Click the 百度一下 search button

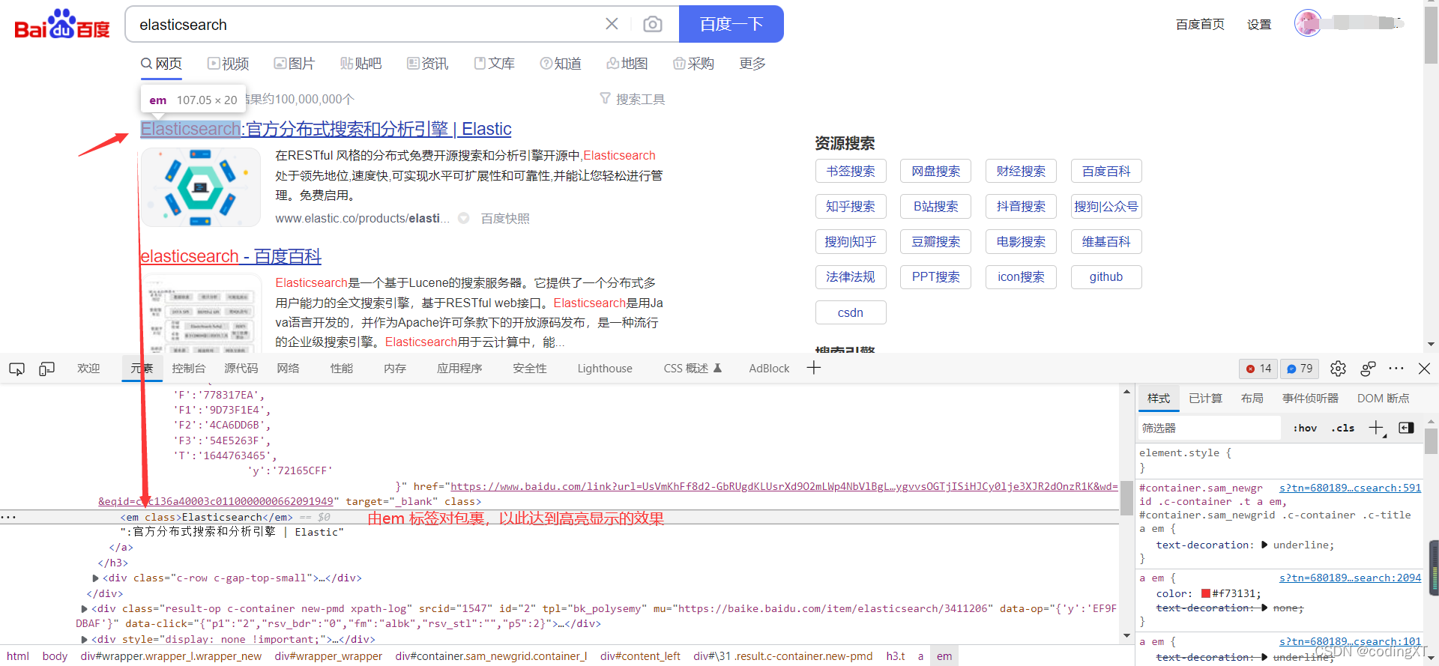[x=731, y=24]
